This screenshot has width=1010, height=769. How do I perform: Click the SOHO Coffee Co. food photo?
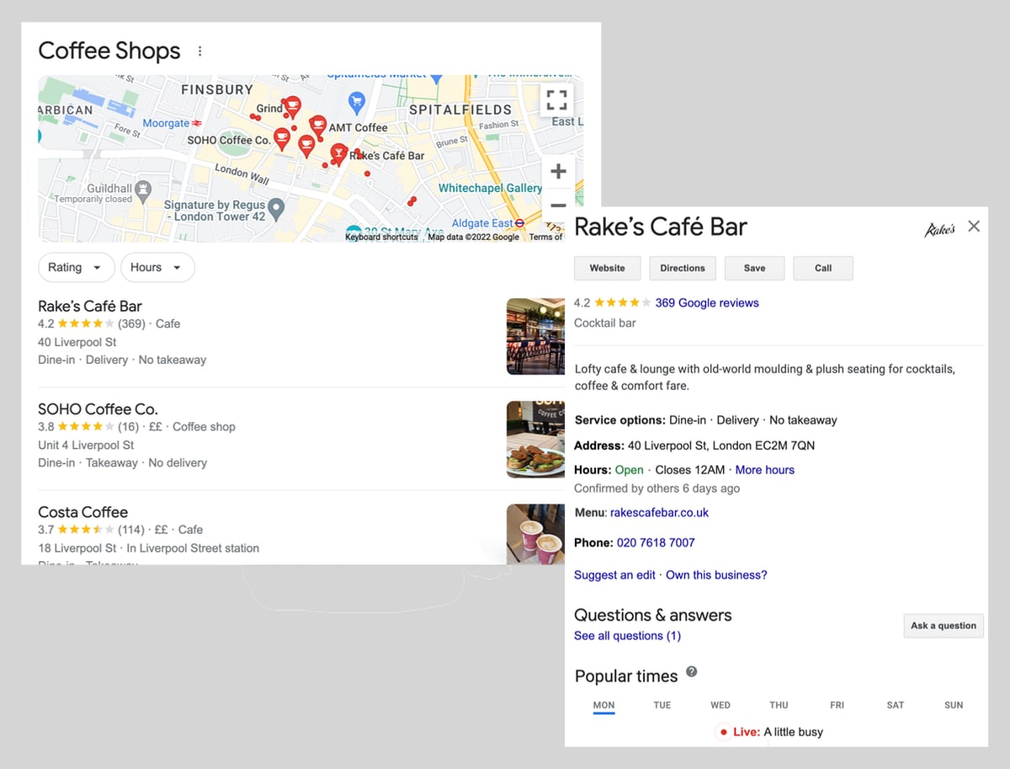(x=535, y=440)
